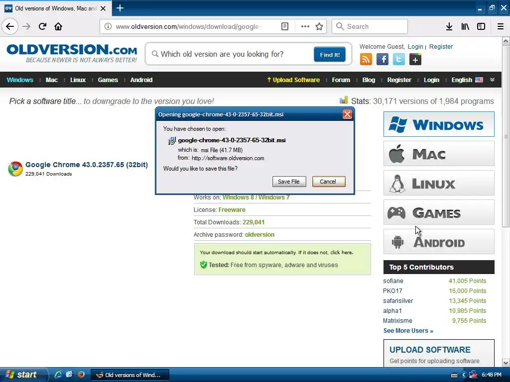Screen dimensions: 510x382
Task: Open the Linux nav menu item
Action: (x=78, y=80)
